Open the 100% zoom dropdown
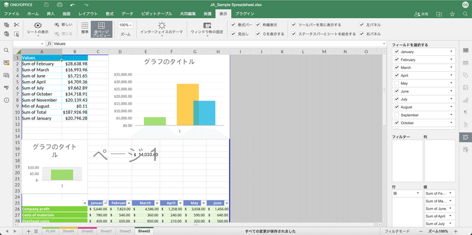 point(126,25)
